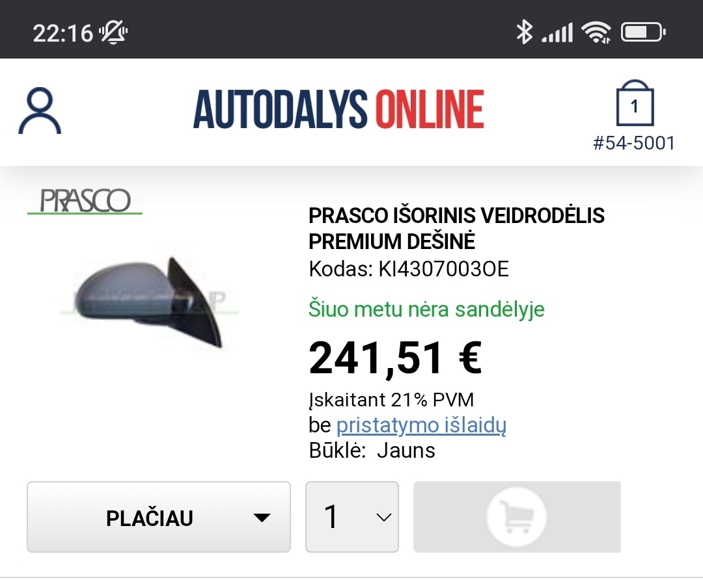
Task: Click order number #54-5001
Action: [x=634, y=143]
